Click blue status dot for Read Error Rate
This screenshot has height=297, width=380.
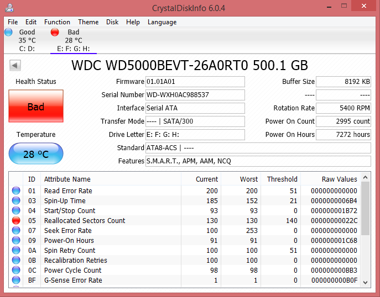tap(16, 190)
